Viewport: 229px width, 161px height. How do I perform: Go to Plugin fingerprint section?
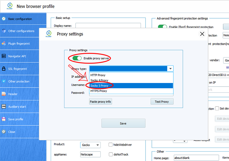pyautogui.click(x=20, y=44)
